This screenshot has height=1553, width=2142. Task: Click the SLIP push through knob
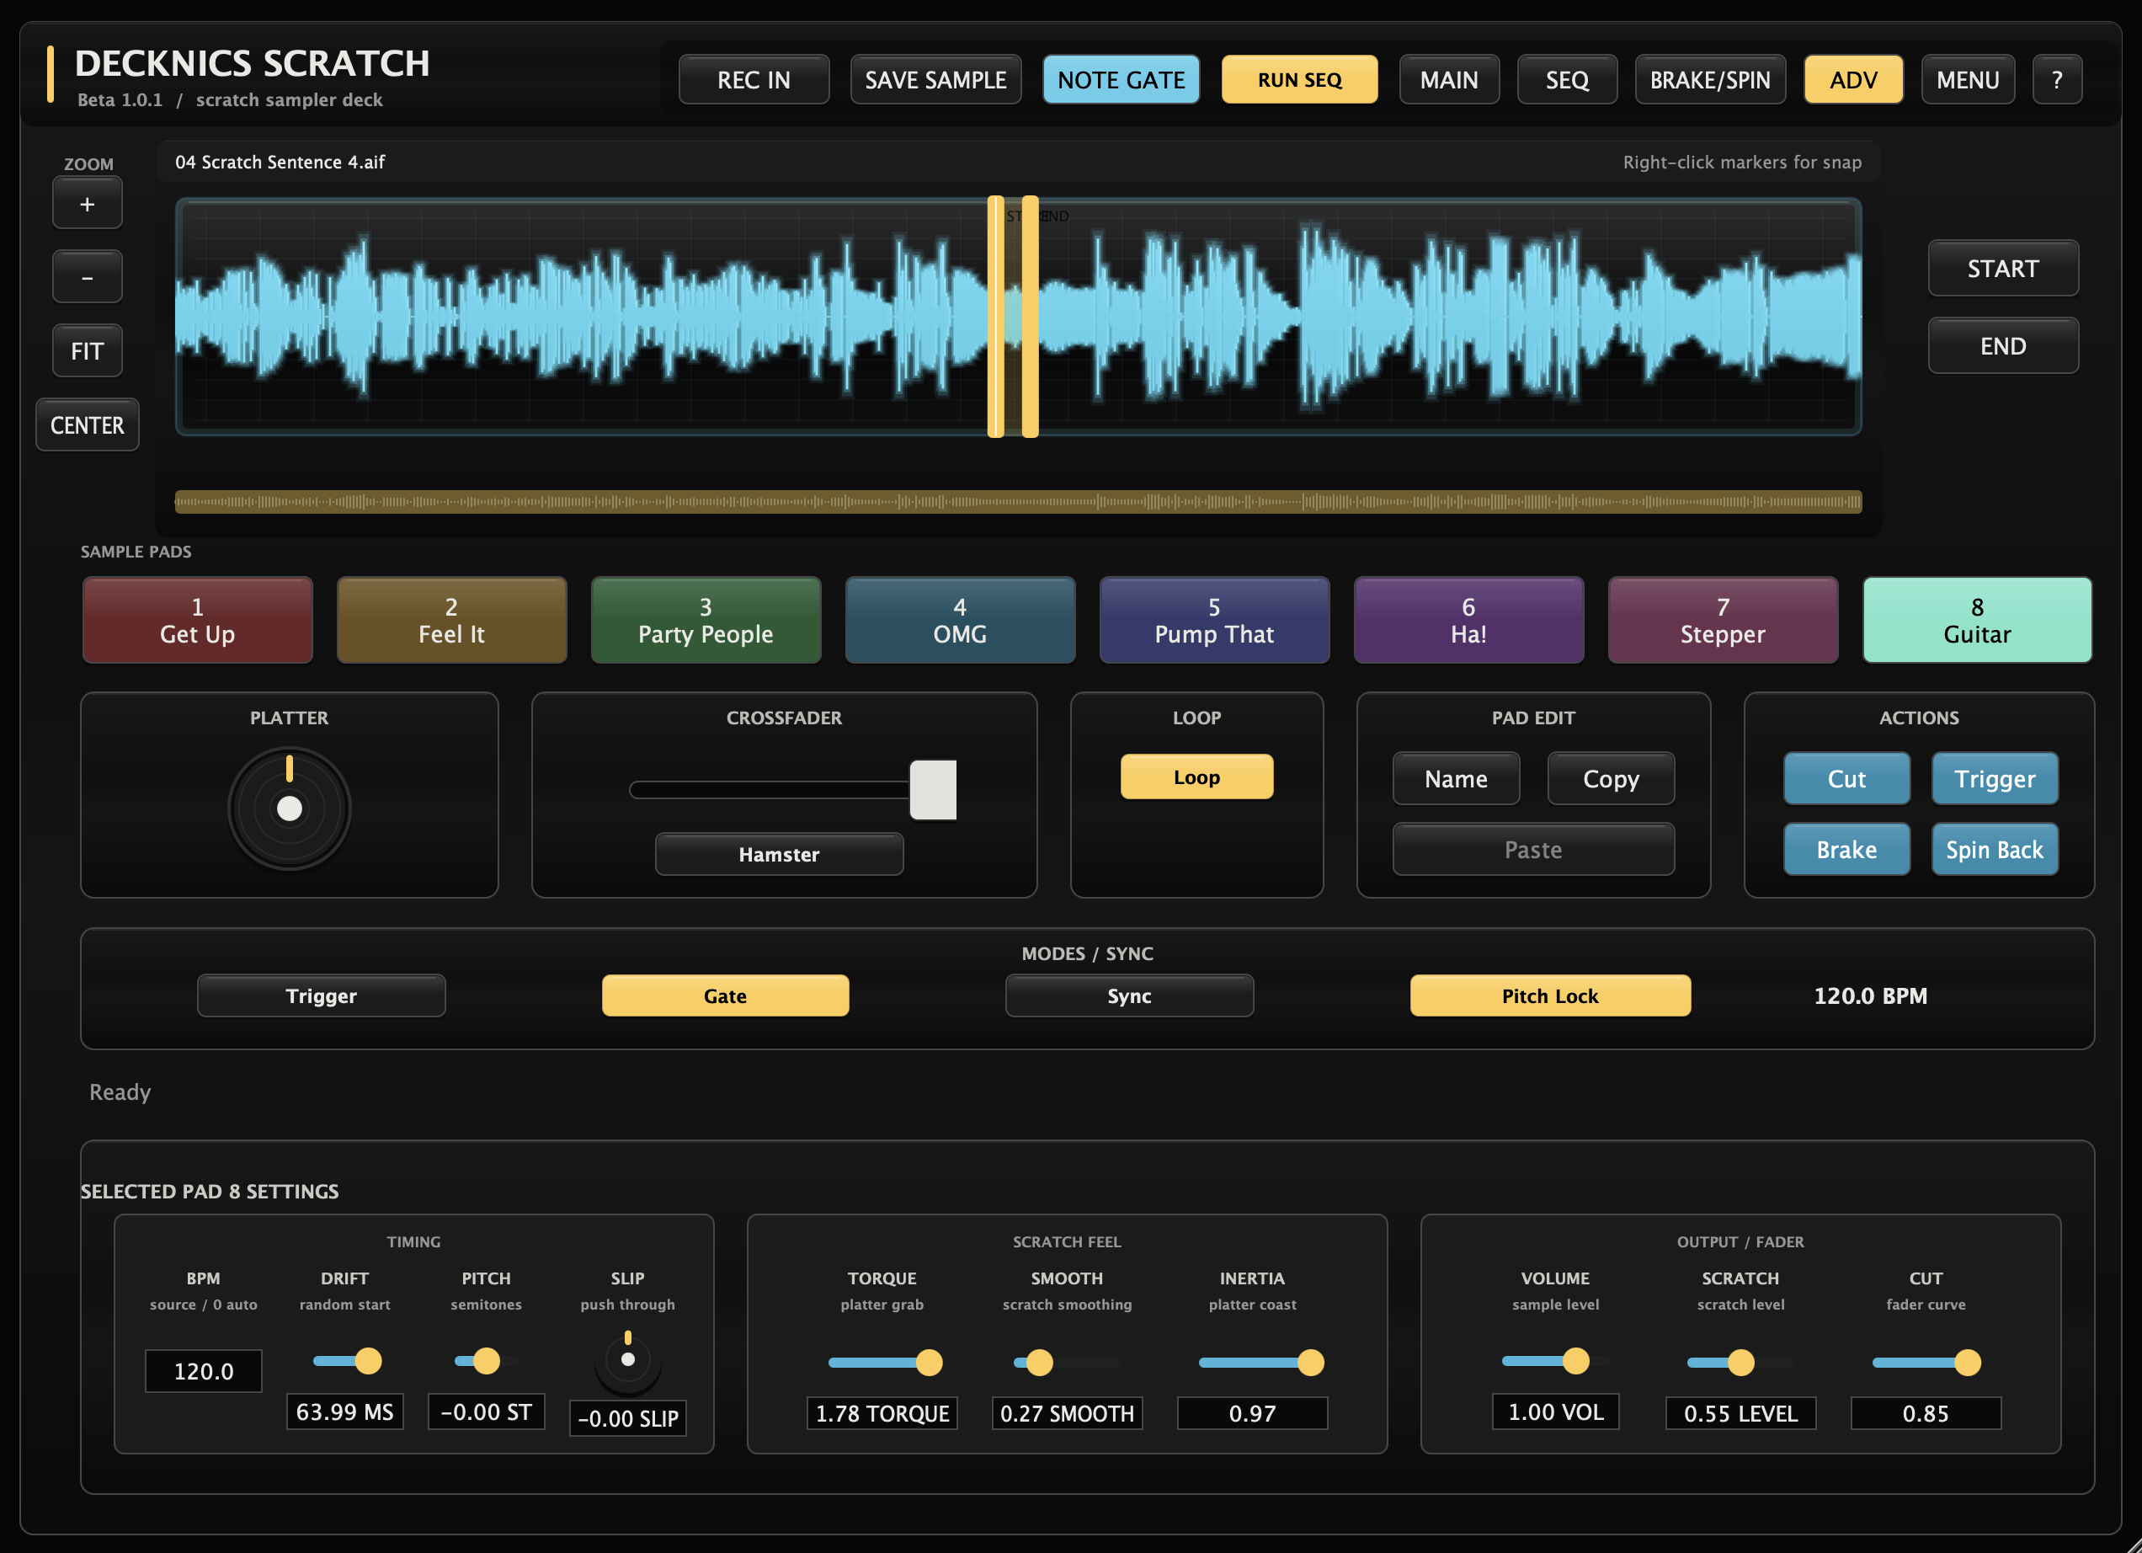point(628,1360)
